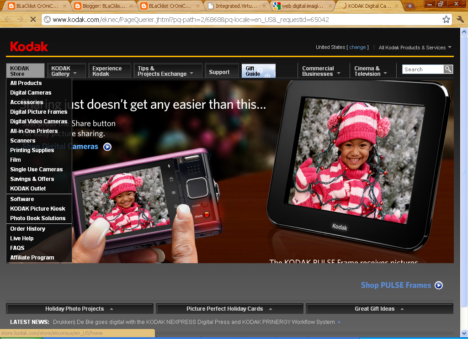This screenshot has height=339, width=468.
Task: Expand Commercial Businesses dropdown
Action: (323, 71)
